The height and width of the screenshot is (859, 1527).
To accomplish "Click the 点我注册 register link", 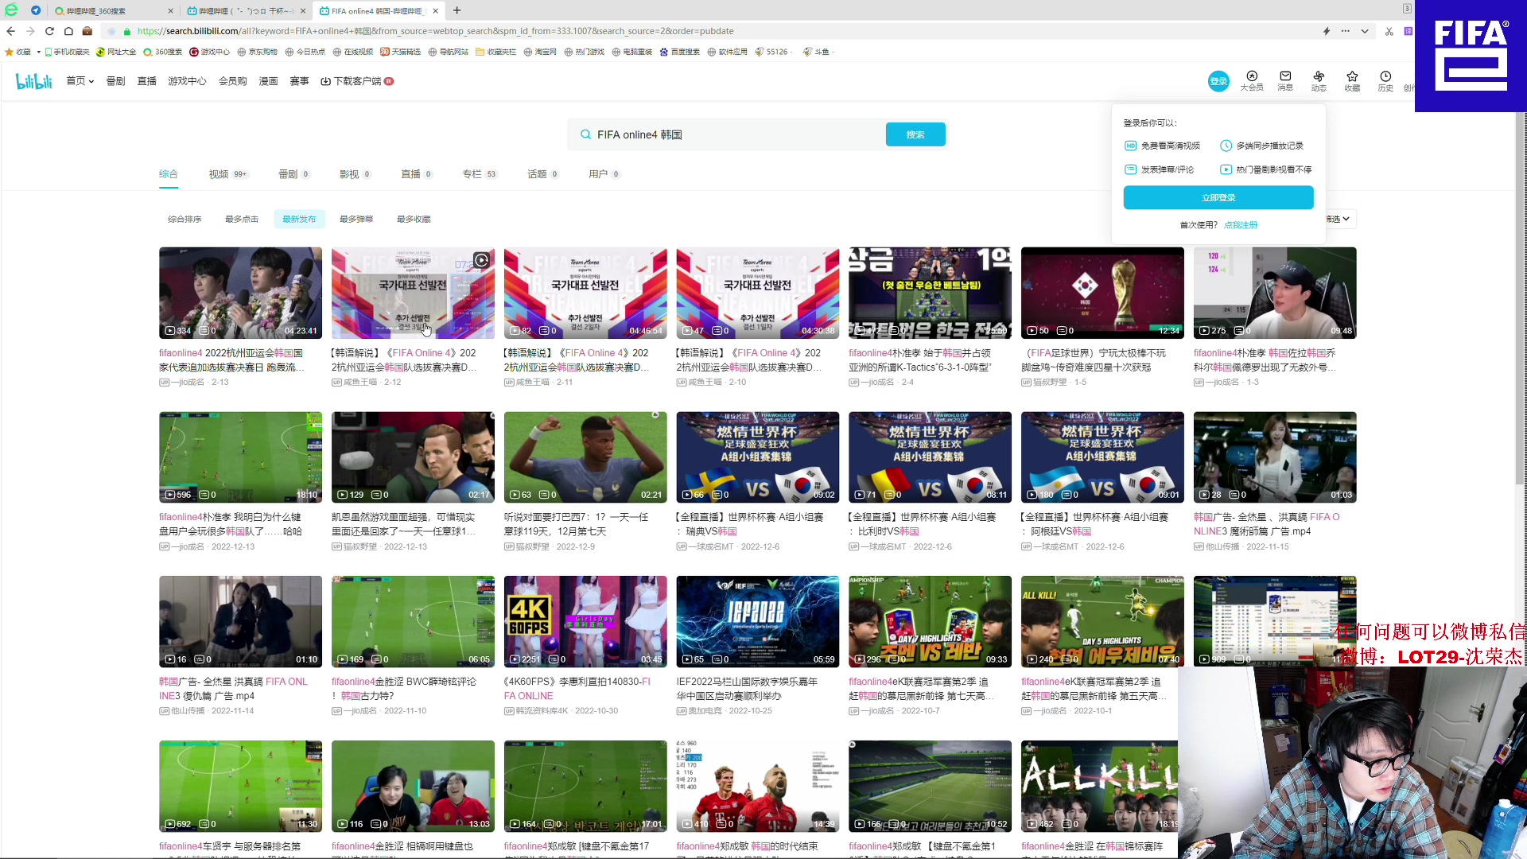I will pos(1241,225).
